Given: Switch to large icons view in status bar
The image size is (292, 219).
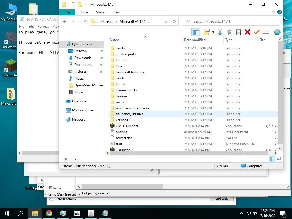Looking at the screenshot, I should (279, 159).
